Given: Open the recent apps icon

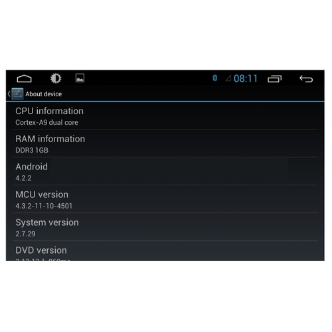Looking at the screenshot, I should (274, 79).
